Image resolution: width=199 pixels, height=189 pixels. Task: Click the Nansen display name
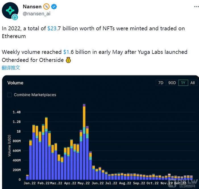tap(32, 6)
